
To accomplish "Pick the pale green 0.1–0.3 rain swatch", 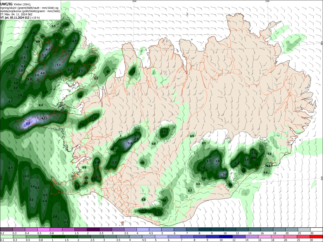I will point(7,236).
